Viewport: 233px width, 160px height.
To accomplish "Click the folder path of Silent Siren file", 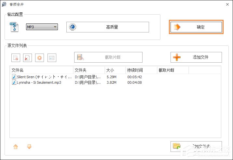I will [88, 77].
